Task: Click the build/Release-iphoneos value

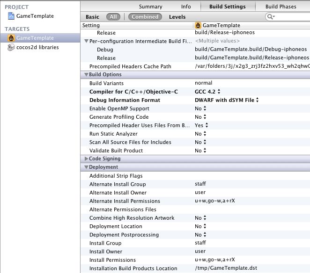Action: [x=225, y=32]
